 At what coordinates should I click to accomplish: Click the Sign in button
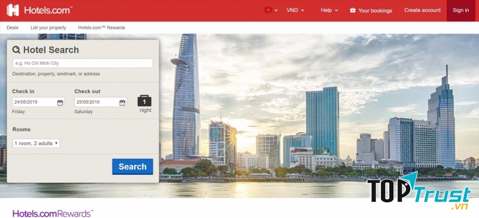[460, 10]
